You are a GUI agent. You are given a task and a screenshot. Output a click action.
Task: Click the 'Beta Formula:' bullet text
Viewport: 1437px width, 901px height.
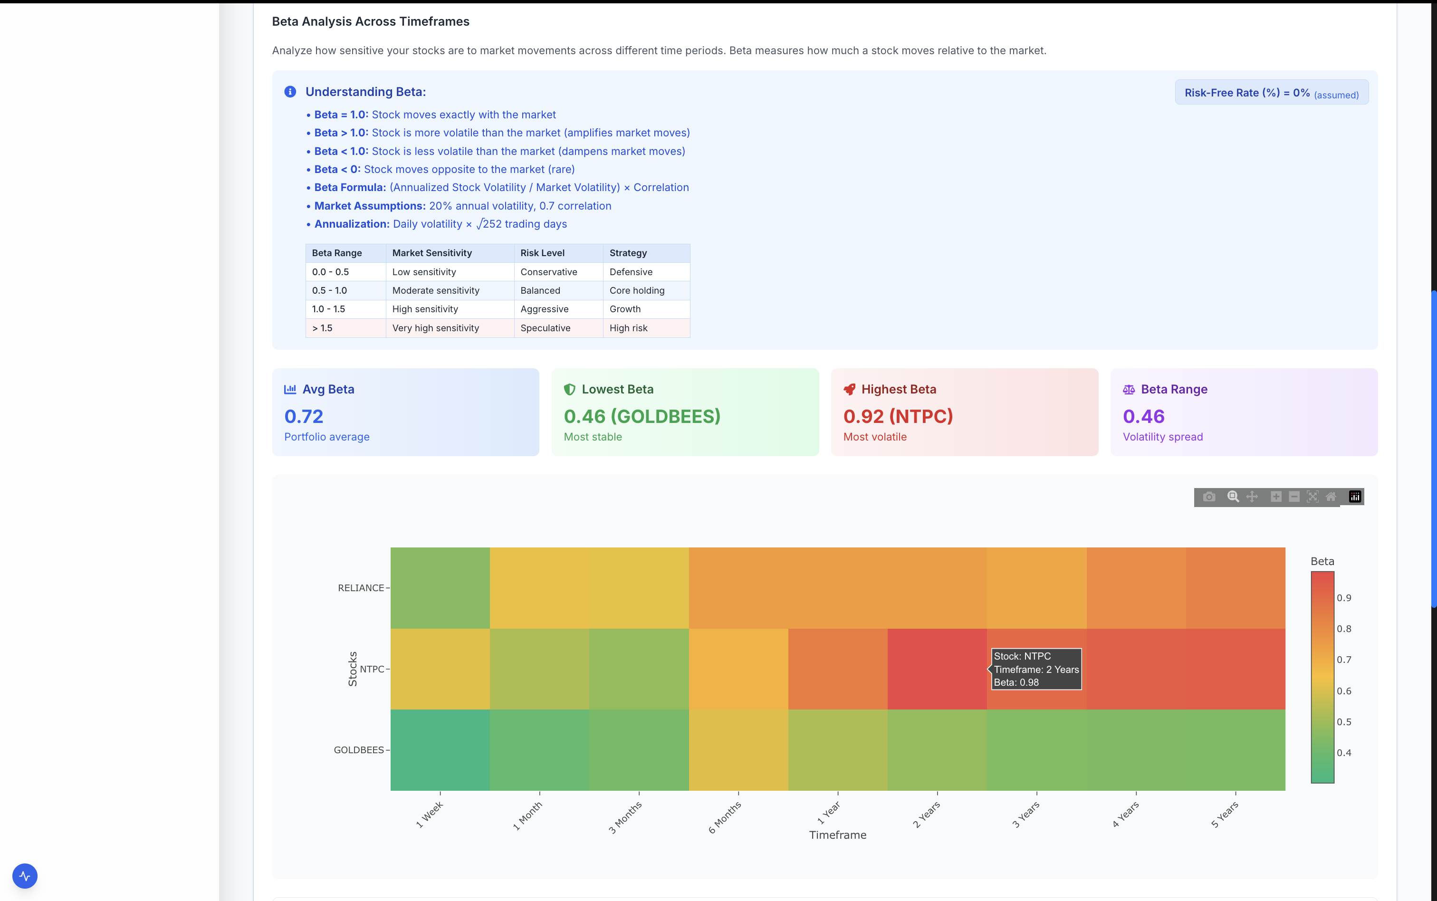pos(350,187)
